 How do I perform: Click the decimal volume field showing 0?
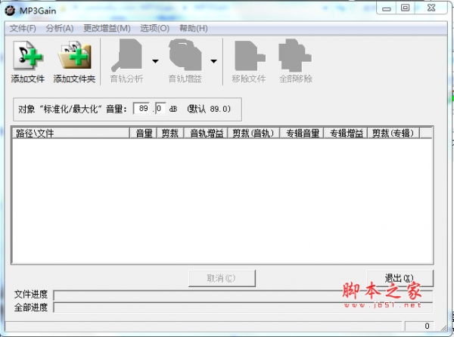pyautogui.click(x=160, y=108)
